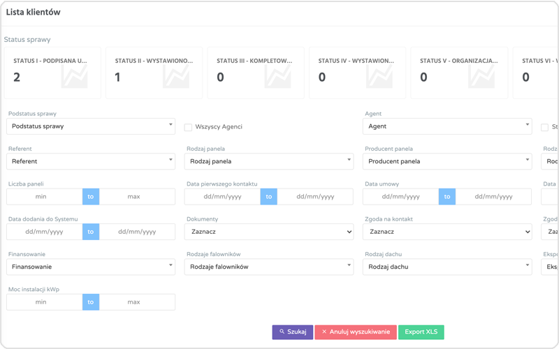Open the Finansowanie dropdown
Screen dimensions: 559x349
pyautogui.click(x=91, y=267)
